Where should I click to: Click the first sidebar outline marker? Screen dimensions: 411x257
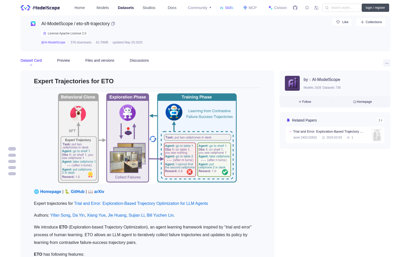(12, 149)
